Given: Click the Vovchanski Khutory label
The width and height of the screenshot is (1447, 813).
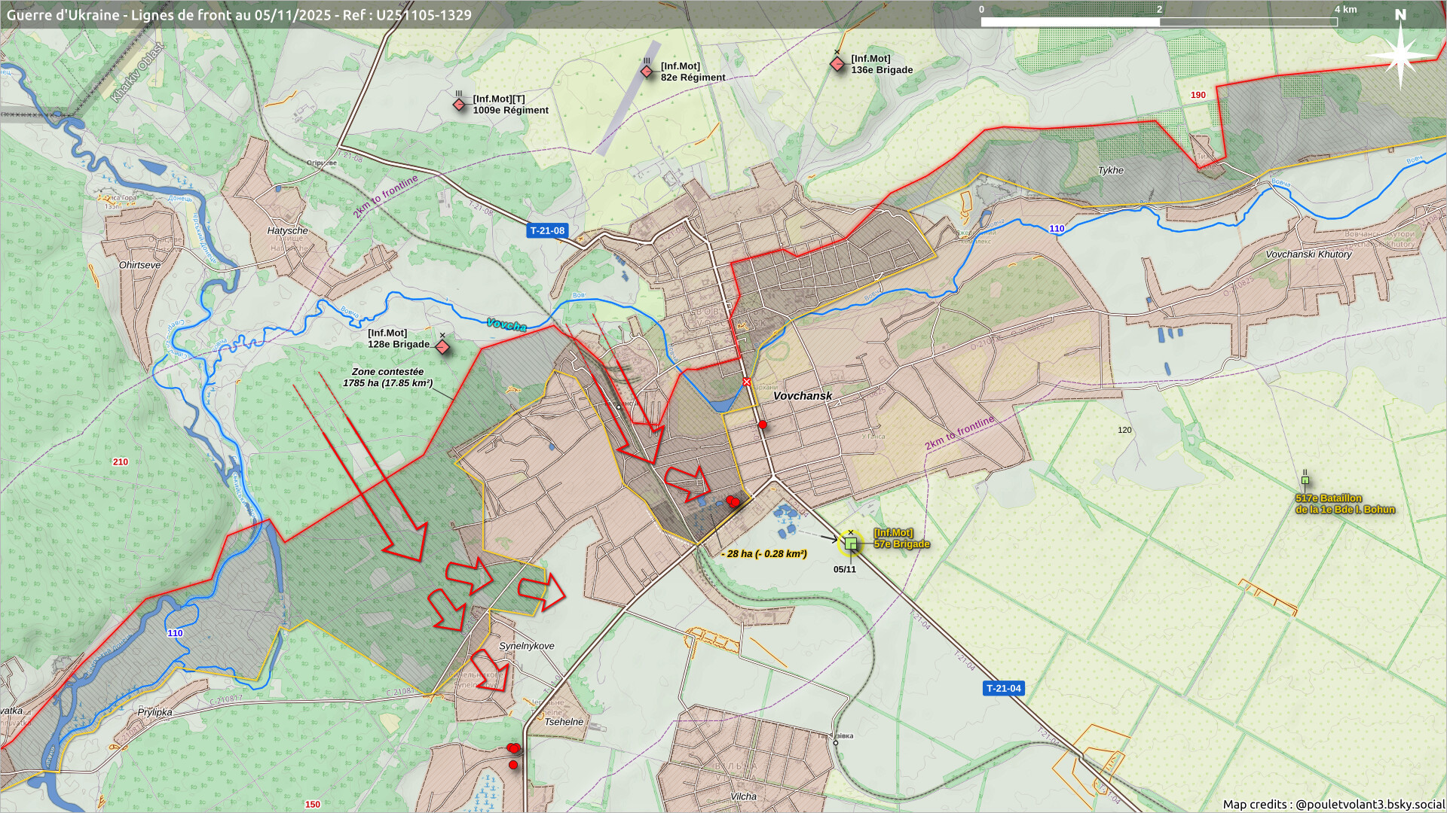Looking at the screenshot, I should (x=1308, y=254).
